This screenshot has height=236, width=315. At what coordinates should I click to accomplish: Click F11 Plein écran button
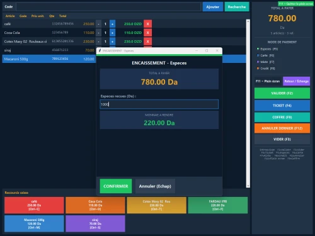point(268,81)
